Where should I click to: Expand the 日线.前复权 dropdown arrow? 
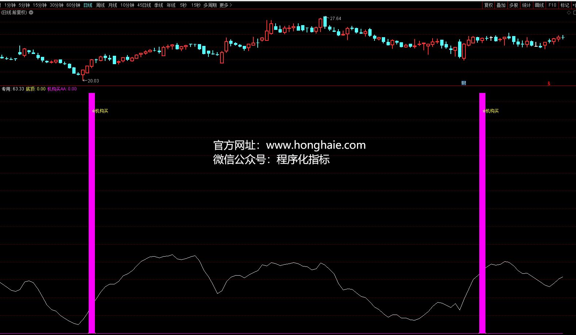point(31,12)
